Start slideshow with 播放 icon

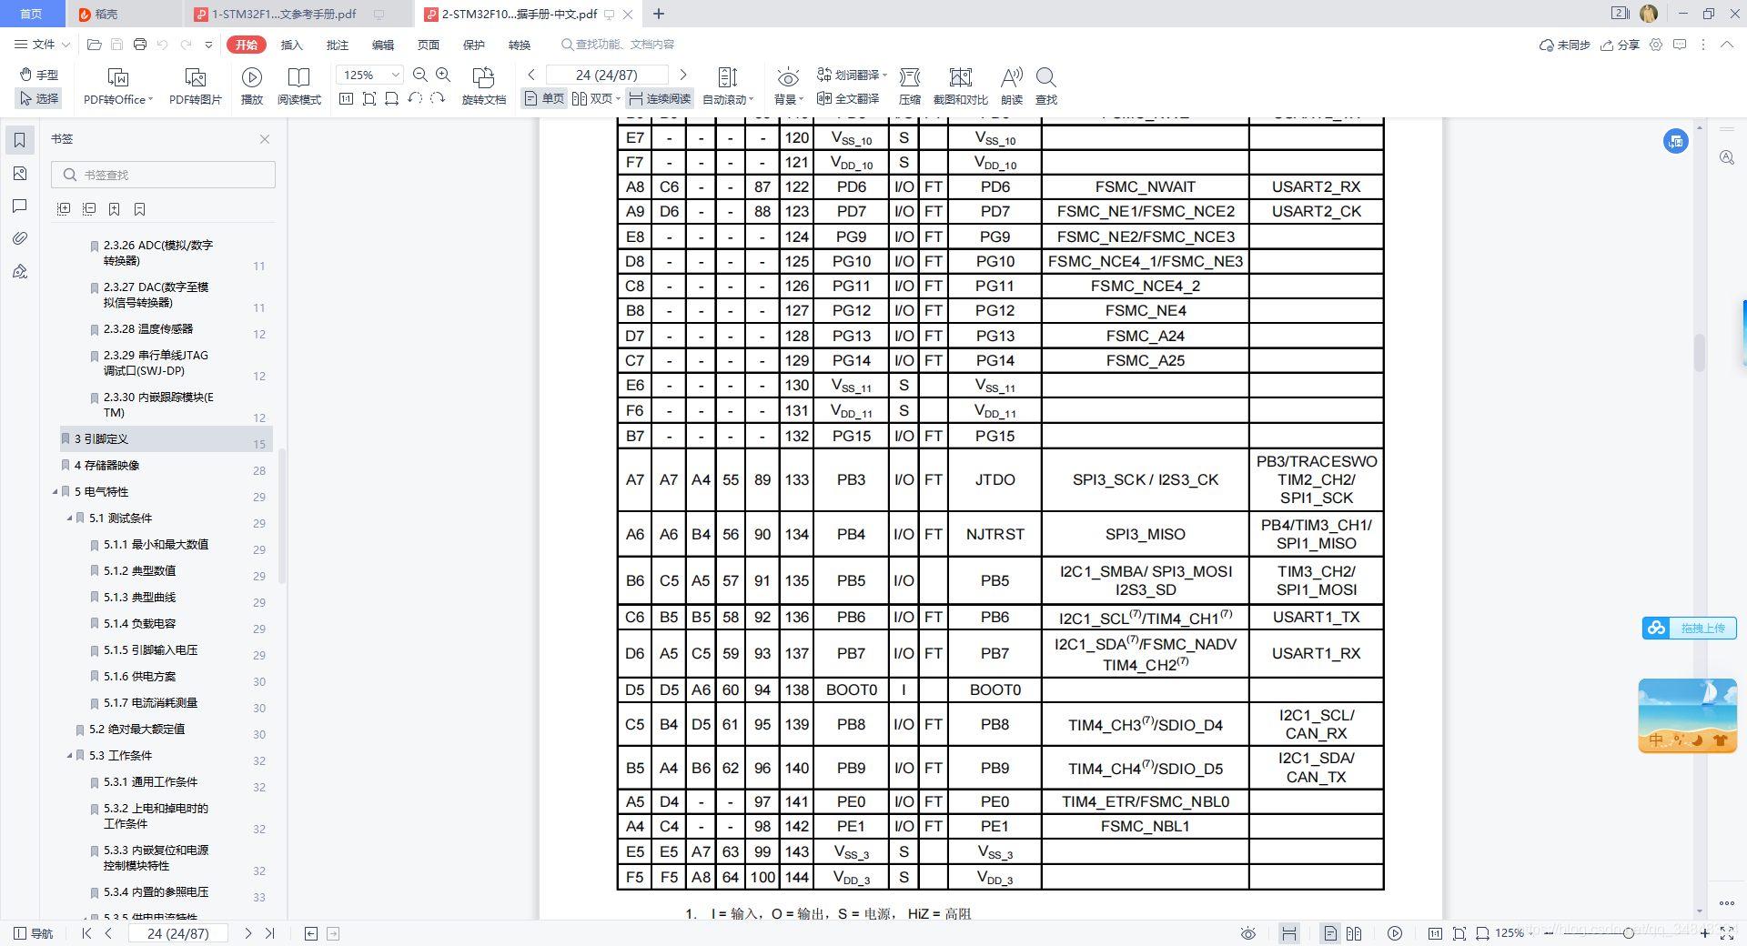point(252,86)
